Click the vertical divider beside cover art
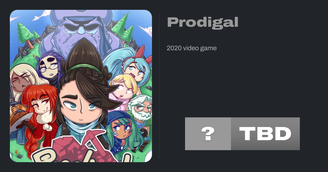The image size is (328, 172). point(159,86)
